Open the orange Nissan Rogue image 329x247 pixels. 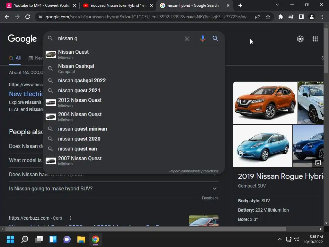[x=265, y=103]
